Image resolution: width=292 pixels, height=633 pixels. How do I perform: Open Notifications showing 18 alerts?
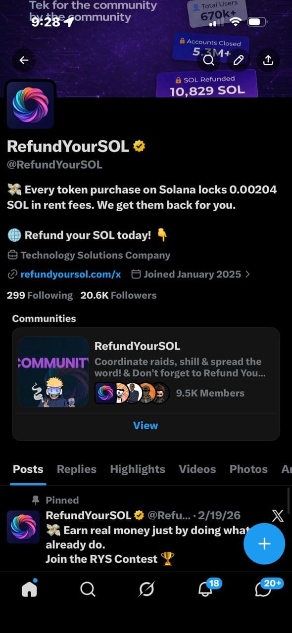(204, 589)
